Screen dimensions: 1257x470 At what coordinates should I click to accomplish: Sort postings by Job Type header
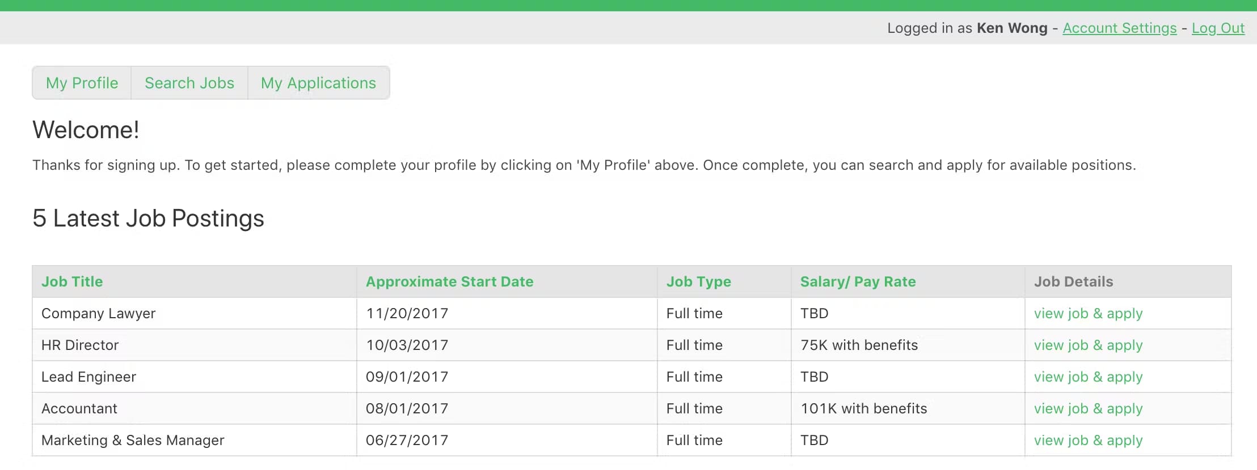coord(698,281)
